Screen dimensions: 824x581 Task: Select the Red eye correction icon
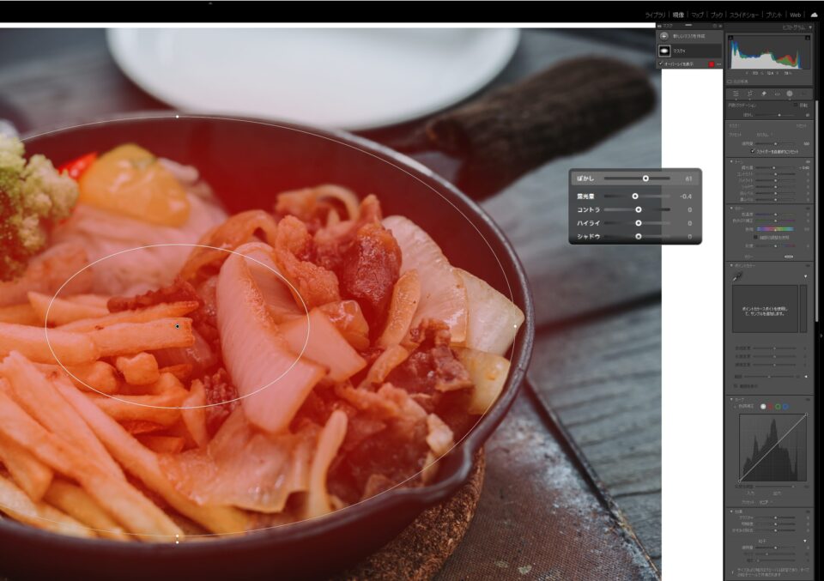(777, 94)
